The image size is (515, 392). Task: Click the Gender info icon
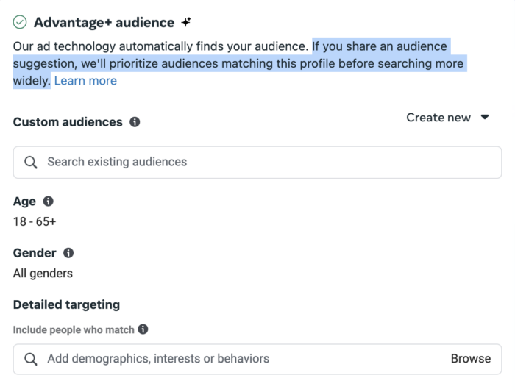tap(68, 253)
